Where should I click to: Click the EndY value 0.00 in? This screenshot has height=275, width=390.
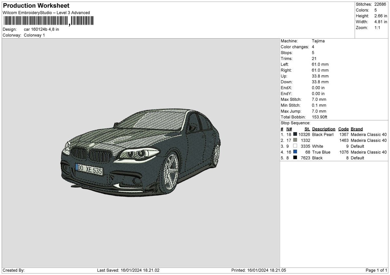pos(318,93)
